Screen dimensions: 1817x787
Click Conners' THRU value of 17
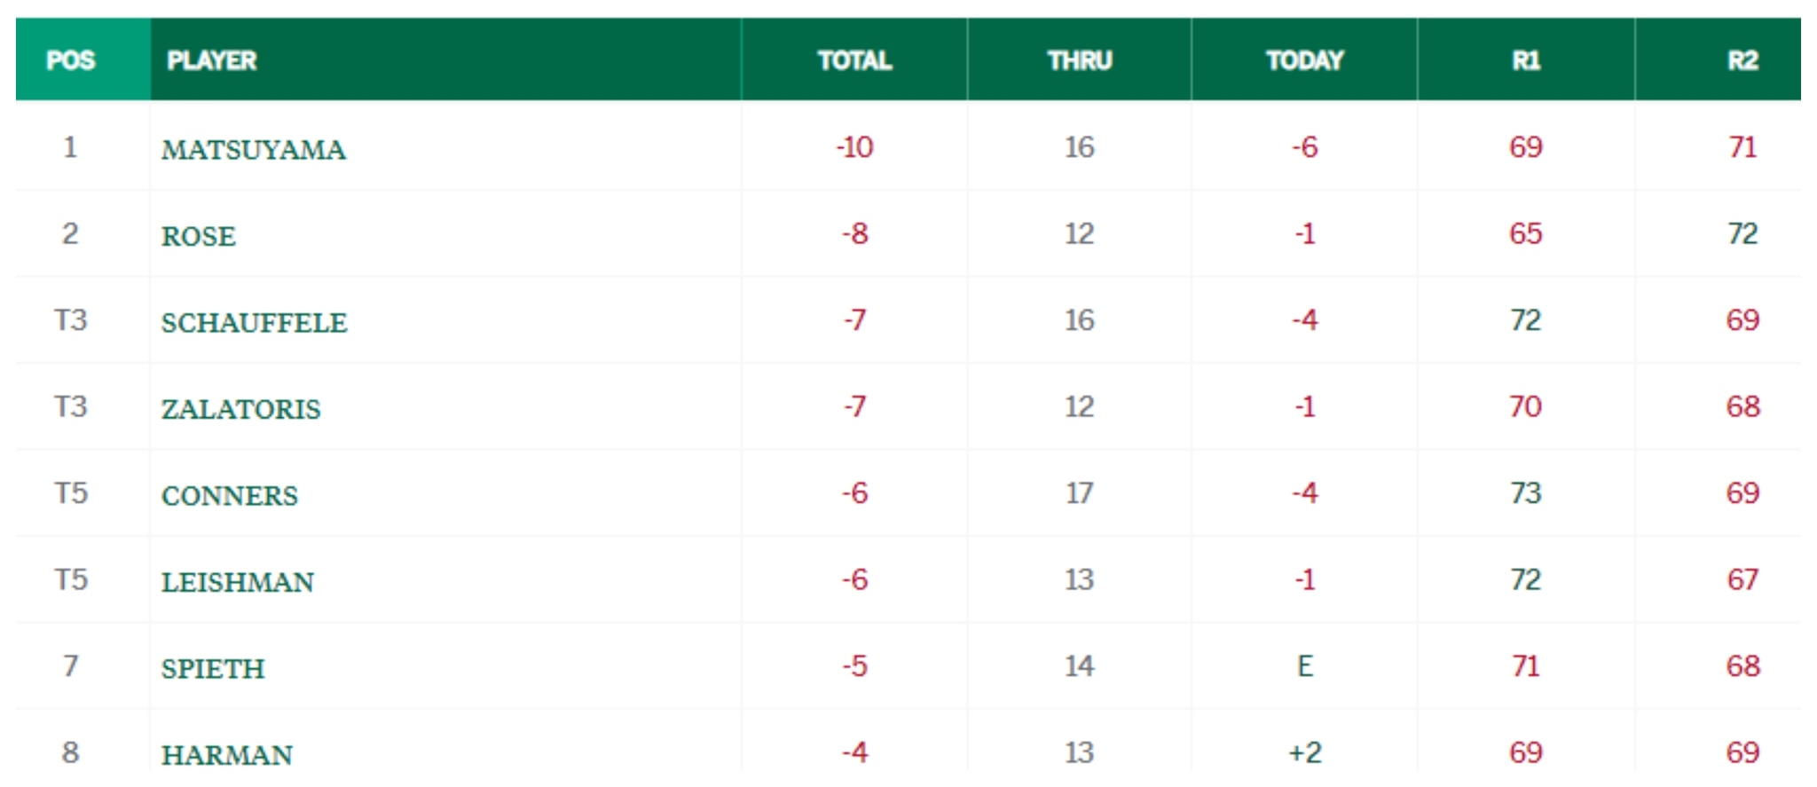(1079, 493)
